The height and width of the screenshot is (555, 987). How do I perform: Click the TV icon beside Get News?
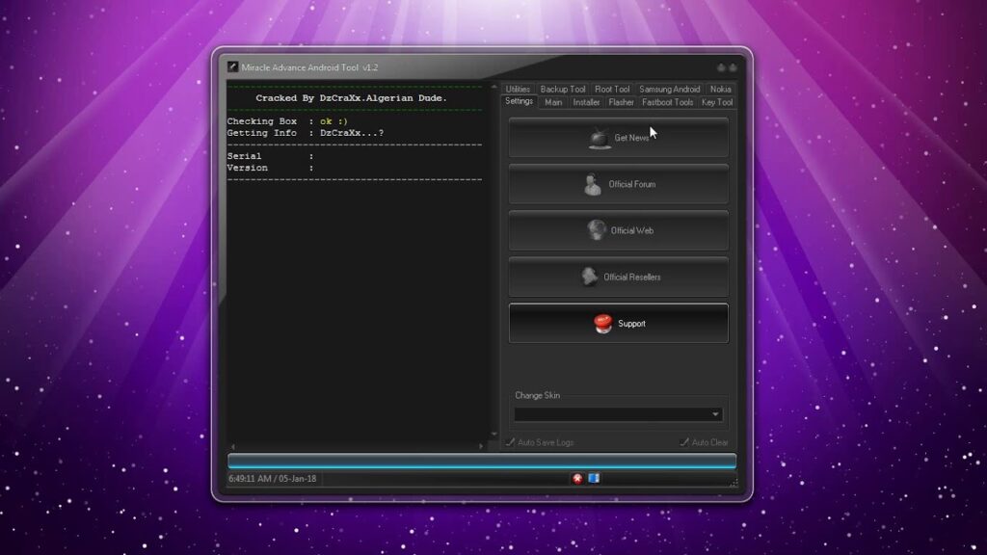tap(600, 138)
